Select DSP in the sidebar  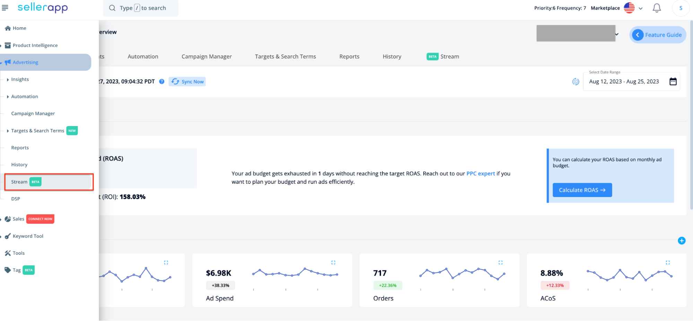point(16,199)
